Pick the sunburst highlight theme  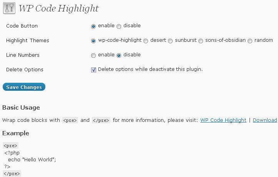170,41
